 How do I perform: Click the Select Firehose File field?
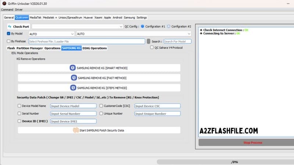(87, 41)
